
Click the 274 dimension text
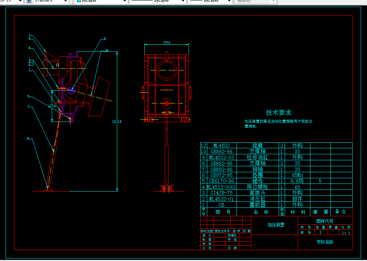[x=52, y=106]
